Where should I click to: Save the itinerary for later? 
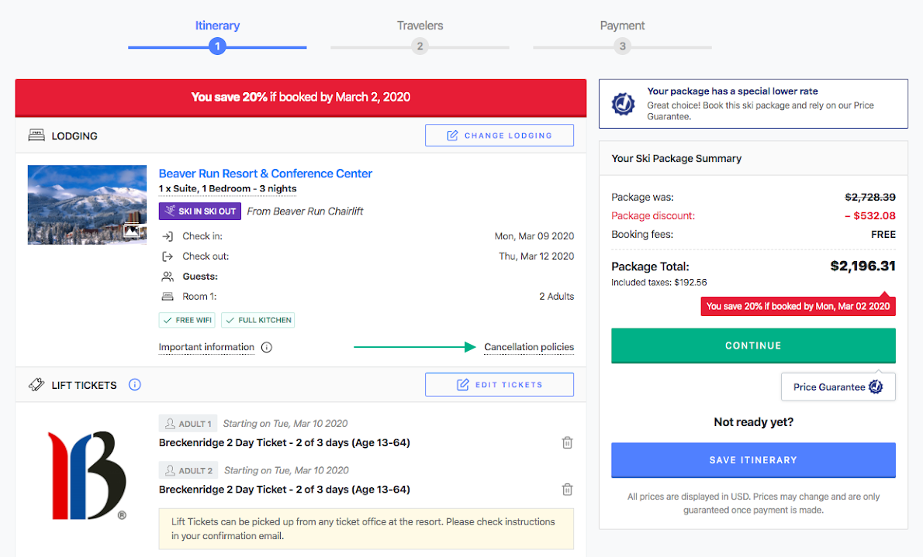point(753,460)
